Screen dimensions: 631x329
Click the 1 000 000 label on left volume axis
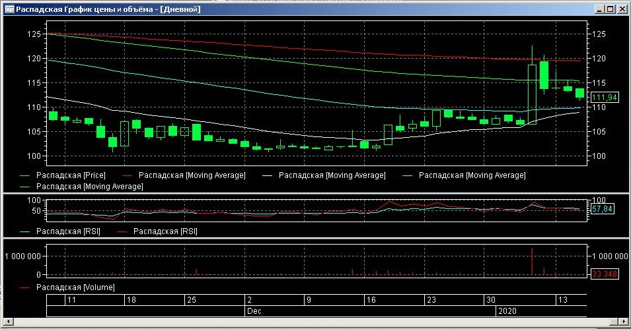point(23,256)
